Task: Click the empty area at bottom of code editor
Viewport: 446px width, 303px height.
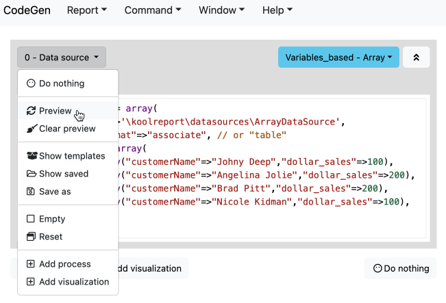Action: pyautogui.click(x=272, y=223)
